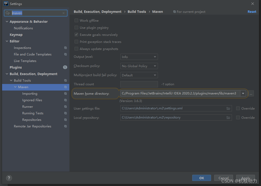Click the OK button

202,178
